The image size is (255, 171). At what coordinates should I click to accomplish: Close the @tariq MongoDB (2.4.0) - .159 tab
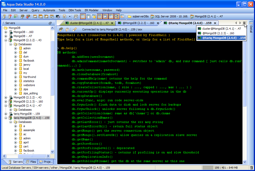215,23
